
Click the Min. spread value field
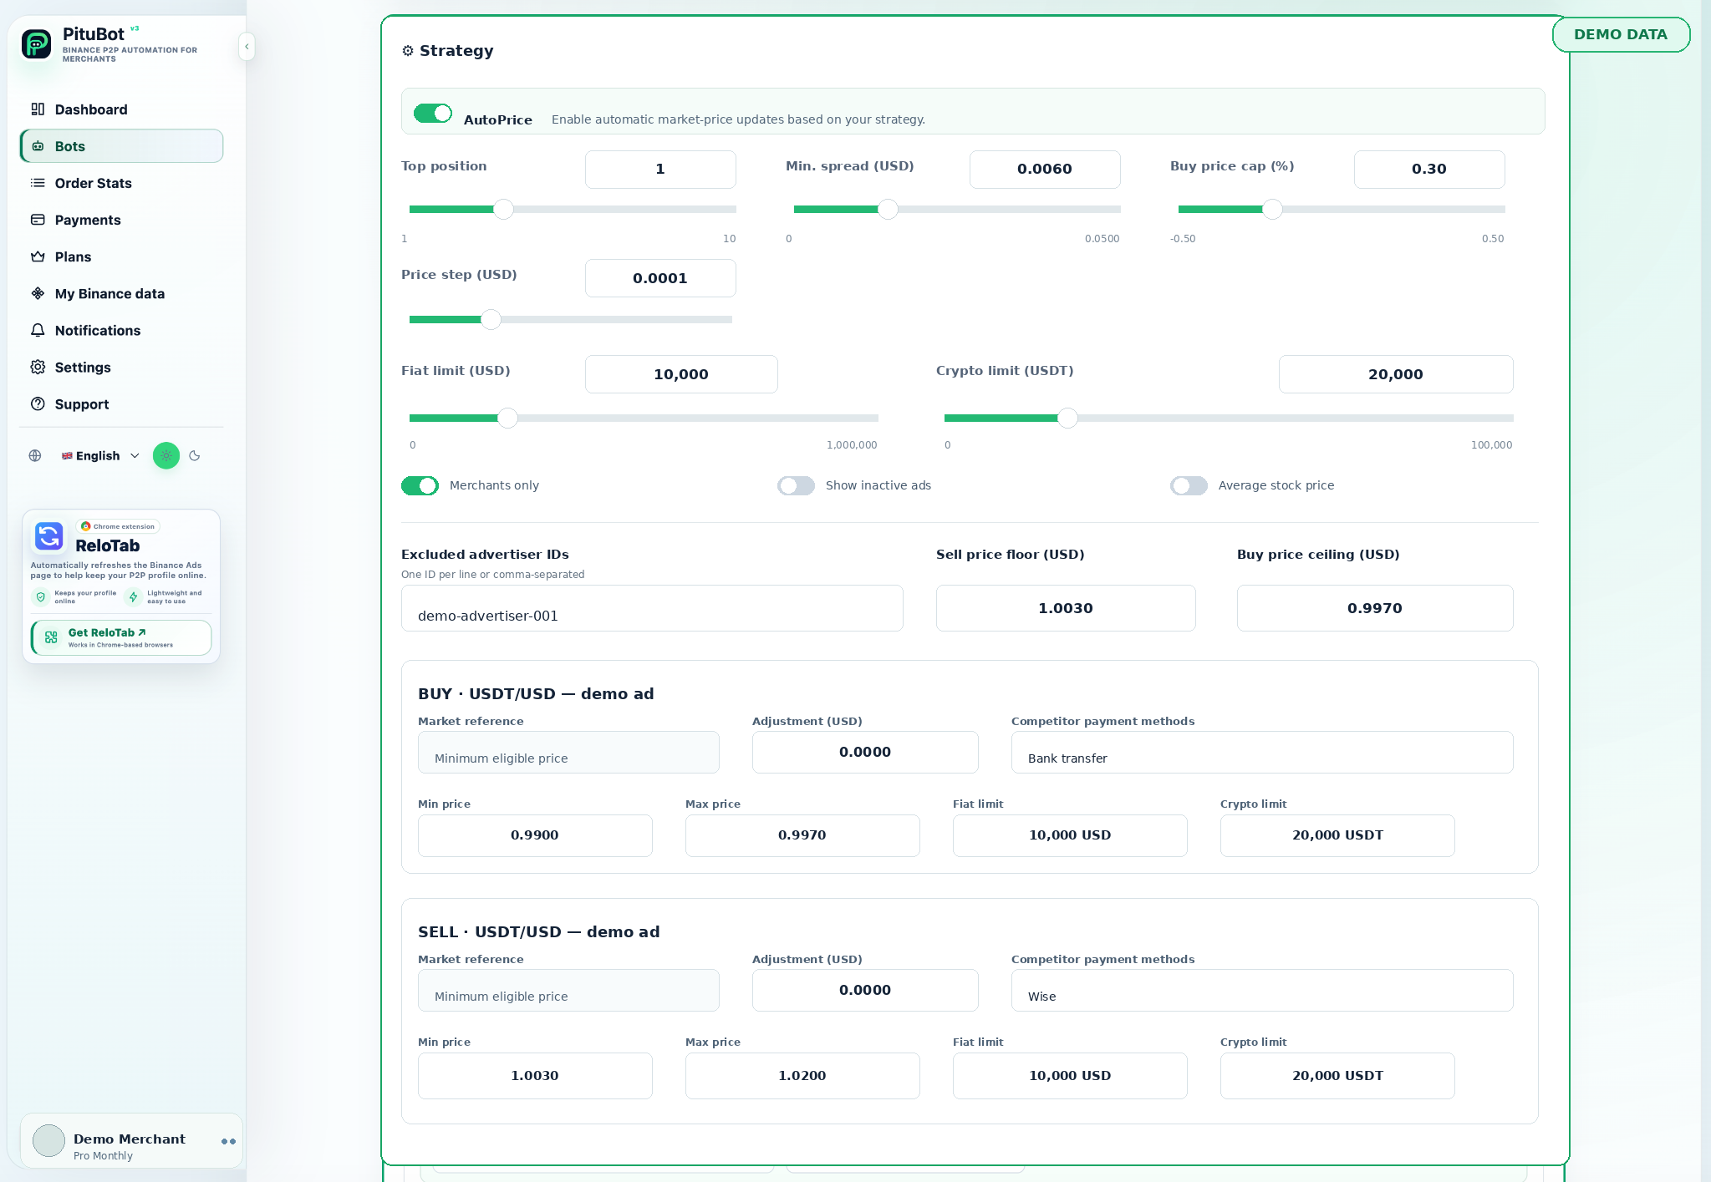click(x=1045, y=170)
